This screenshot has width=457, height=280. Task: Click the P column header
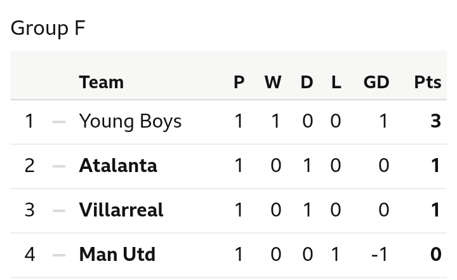click(x=239, y=83)
